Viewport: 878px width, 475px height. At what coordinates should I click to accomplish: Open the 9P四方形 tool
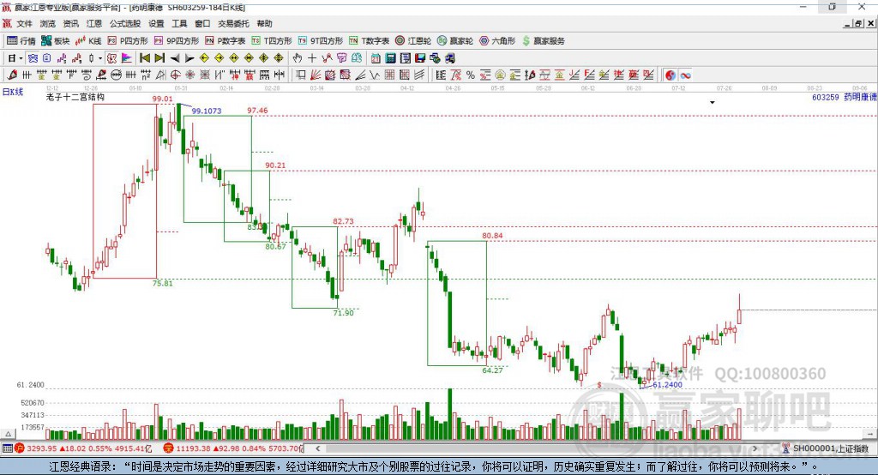pyautogui.click(x=177, y=41)
